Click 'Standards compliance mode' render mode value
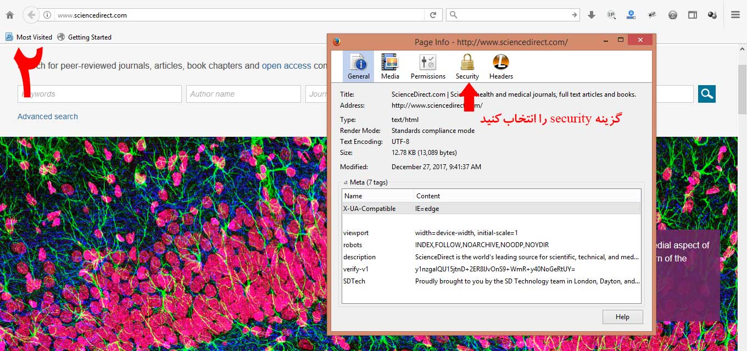This screenshot has width=747, height=351. coord(433,131)
